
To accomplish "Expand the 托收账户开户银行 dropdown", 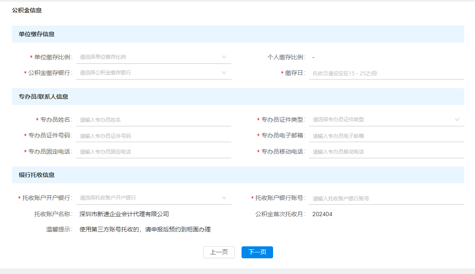I will coord(153,198).
